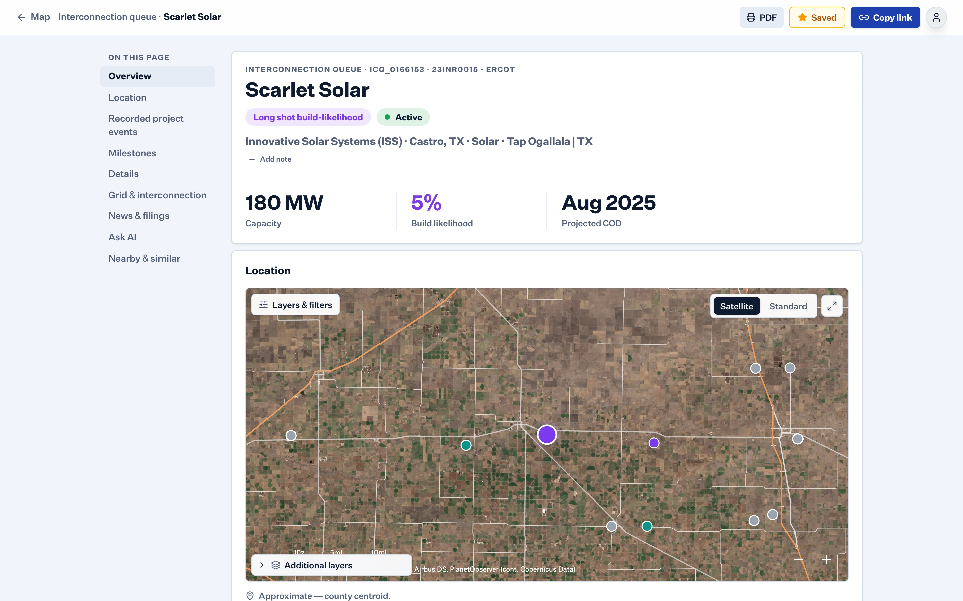The height and width of the screenshot is (601, 963).
Task: Click the Long shot build-likelihood badge
Action: 308,117
